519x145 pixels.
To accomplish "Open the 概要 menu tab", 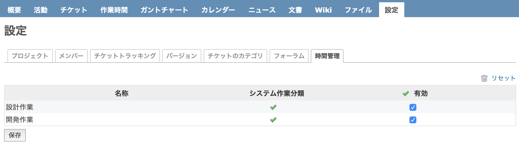I will click(x=14, y=10).
